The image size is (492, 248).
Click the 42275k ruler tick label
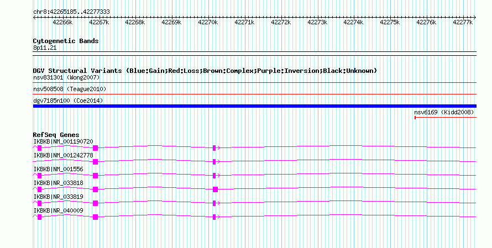point(390,22)
